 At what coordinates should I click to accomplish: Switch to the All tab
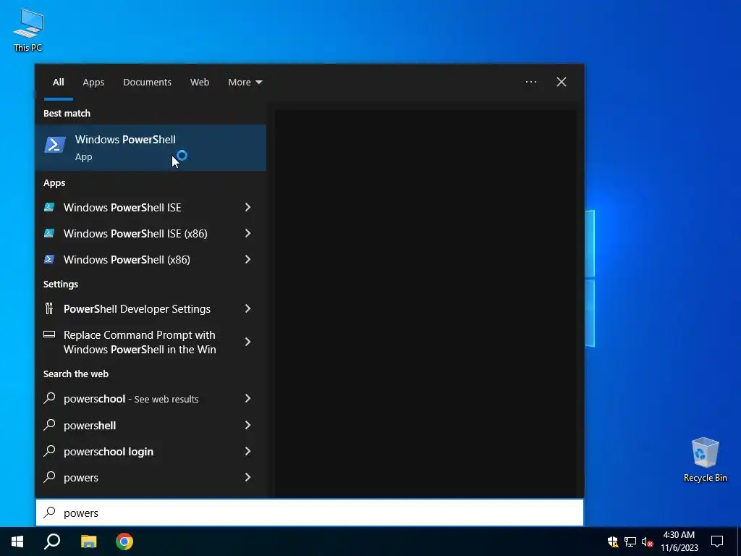click(58, 82)
